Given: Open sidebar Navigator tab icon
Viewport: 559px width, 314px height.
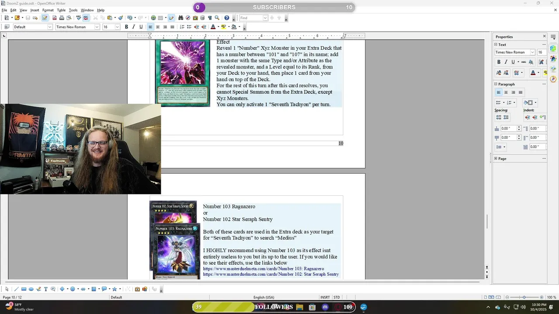Looking at the screenshot, I should tap(553, 79).
